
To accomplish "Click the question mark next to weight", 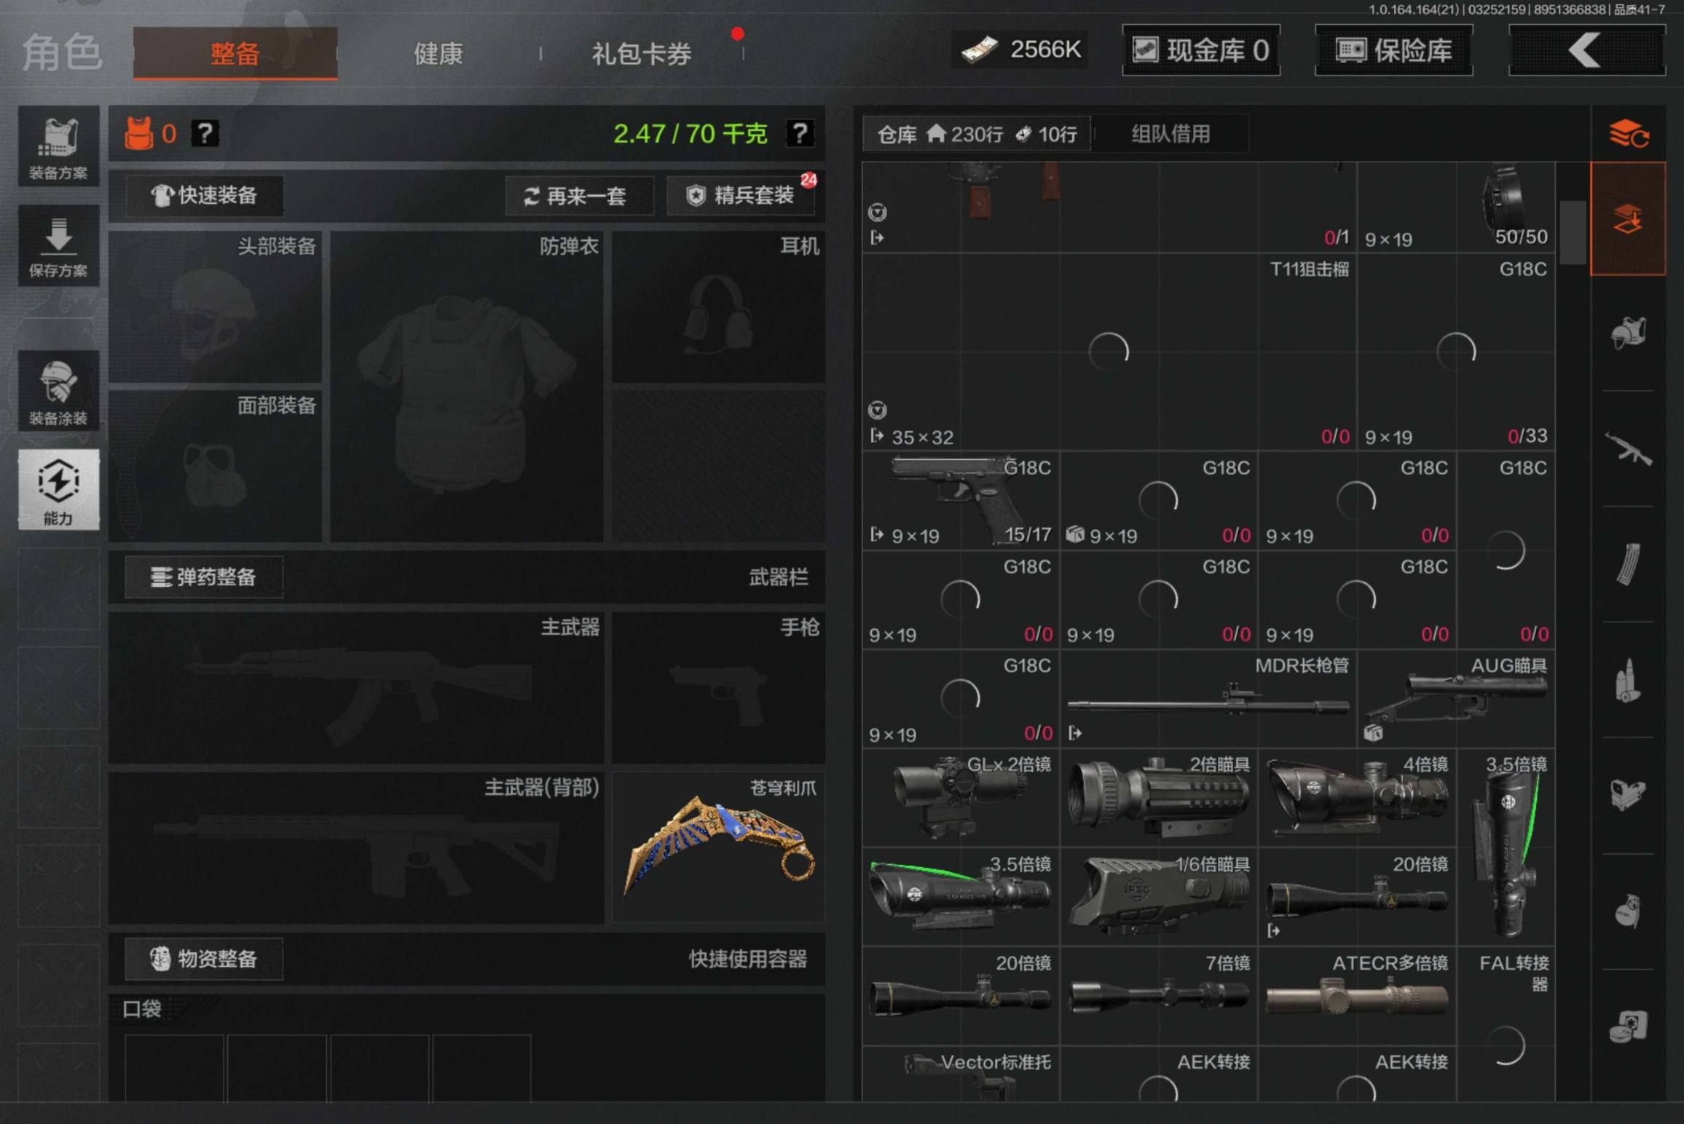I will (x=799, y=133).
